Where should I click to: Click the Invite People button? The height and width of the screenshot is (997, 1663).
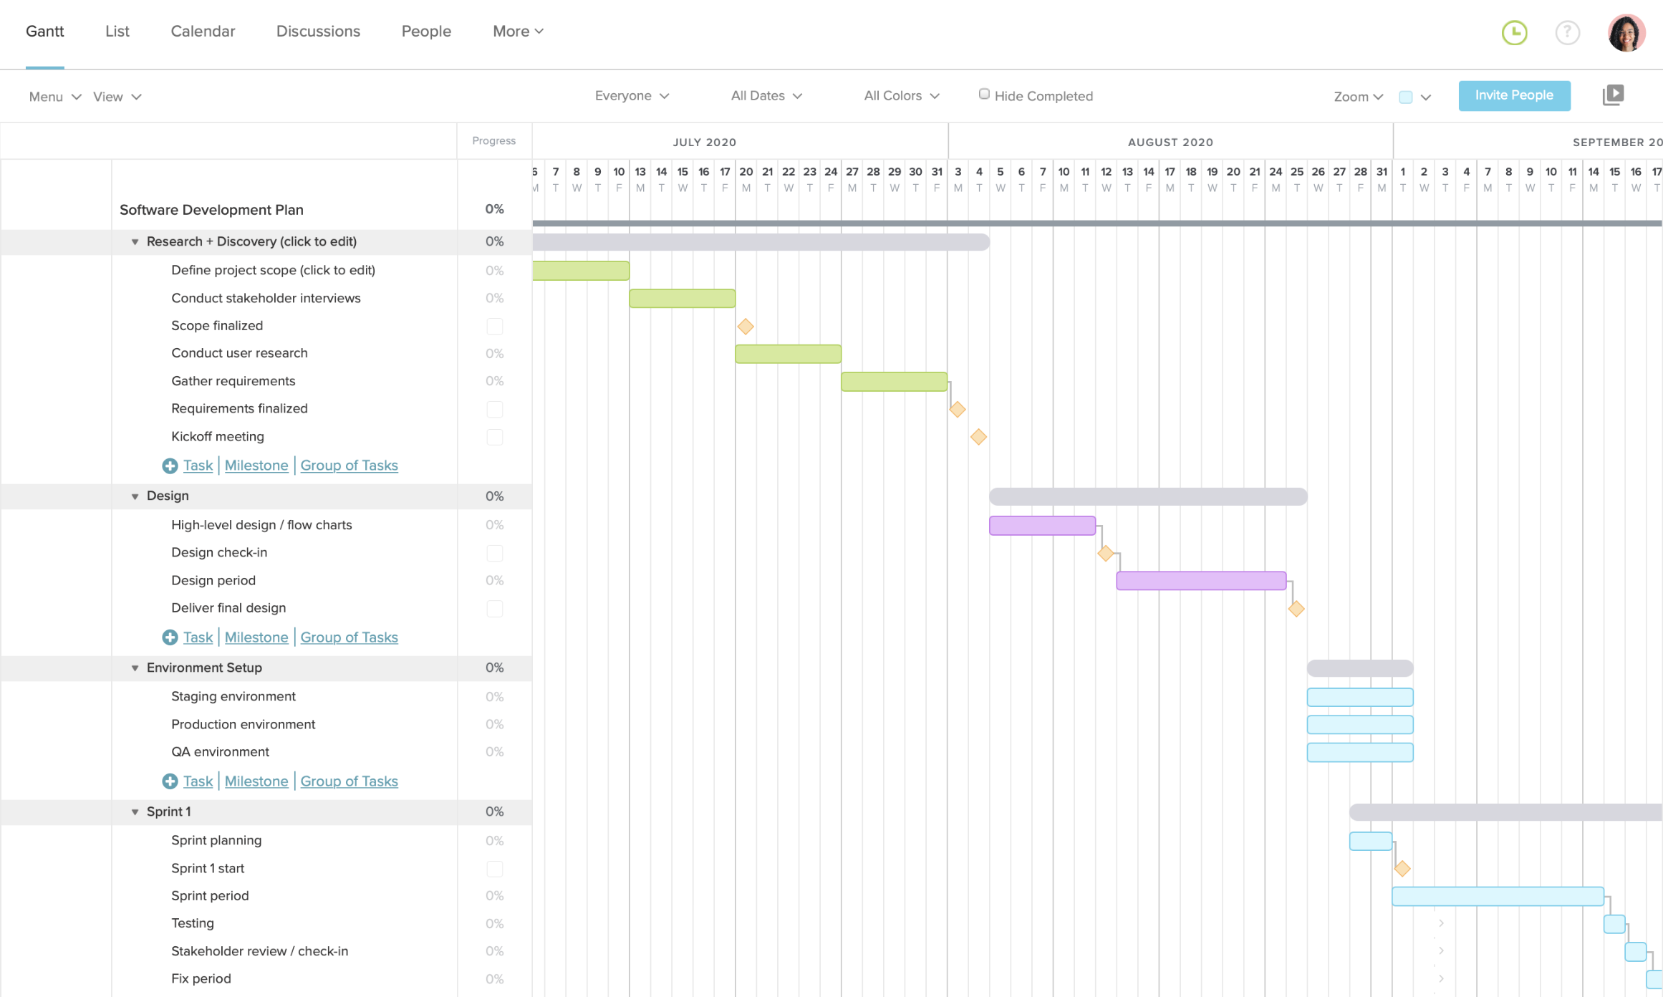coord(1515,95)
